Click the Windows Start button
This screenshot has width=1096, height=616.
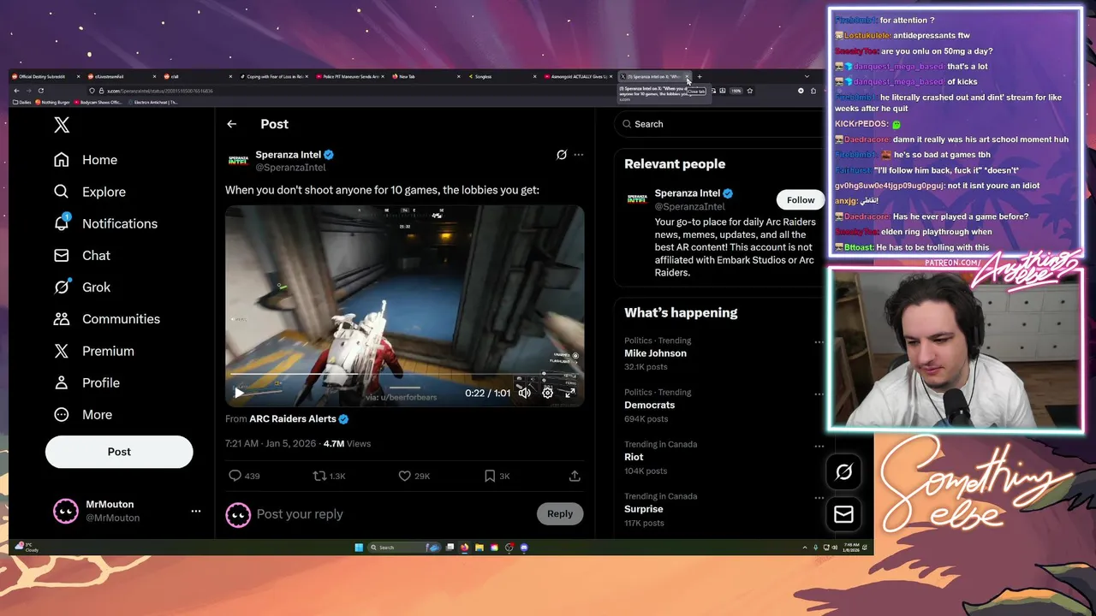click(359, 548)
